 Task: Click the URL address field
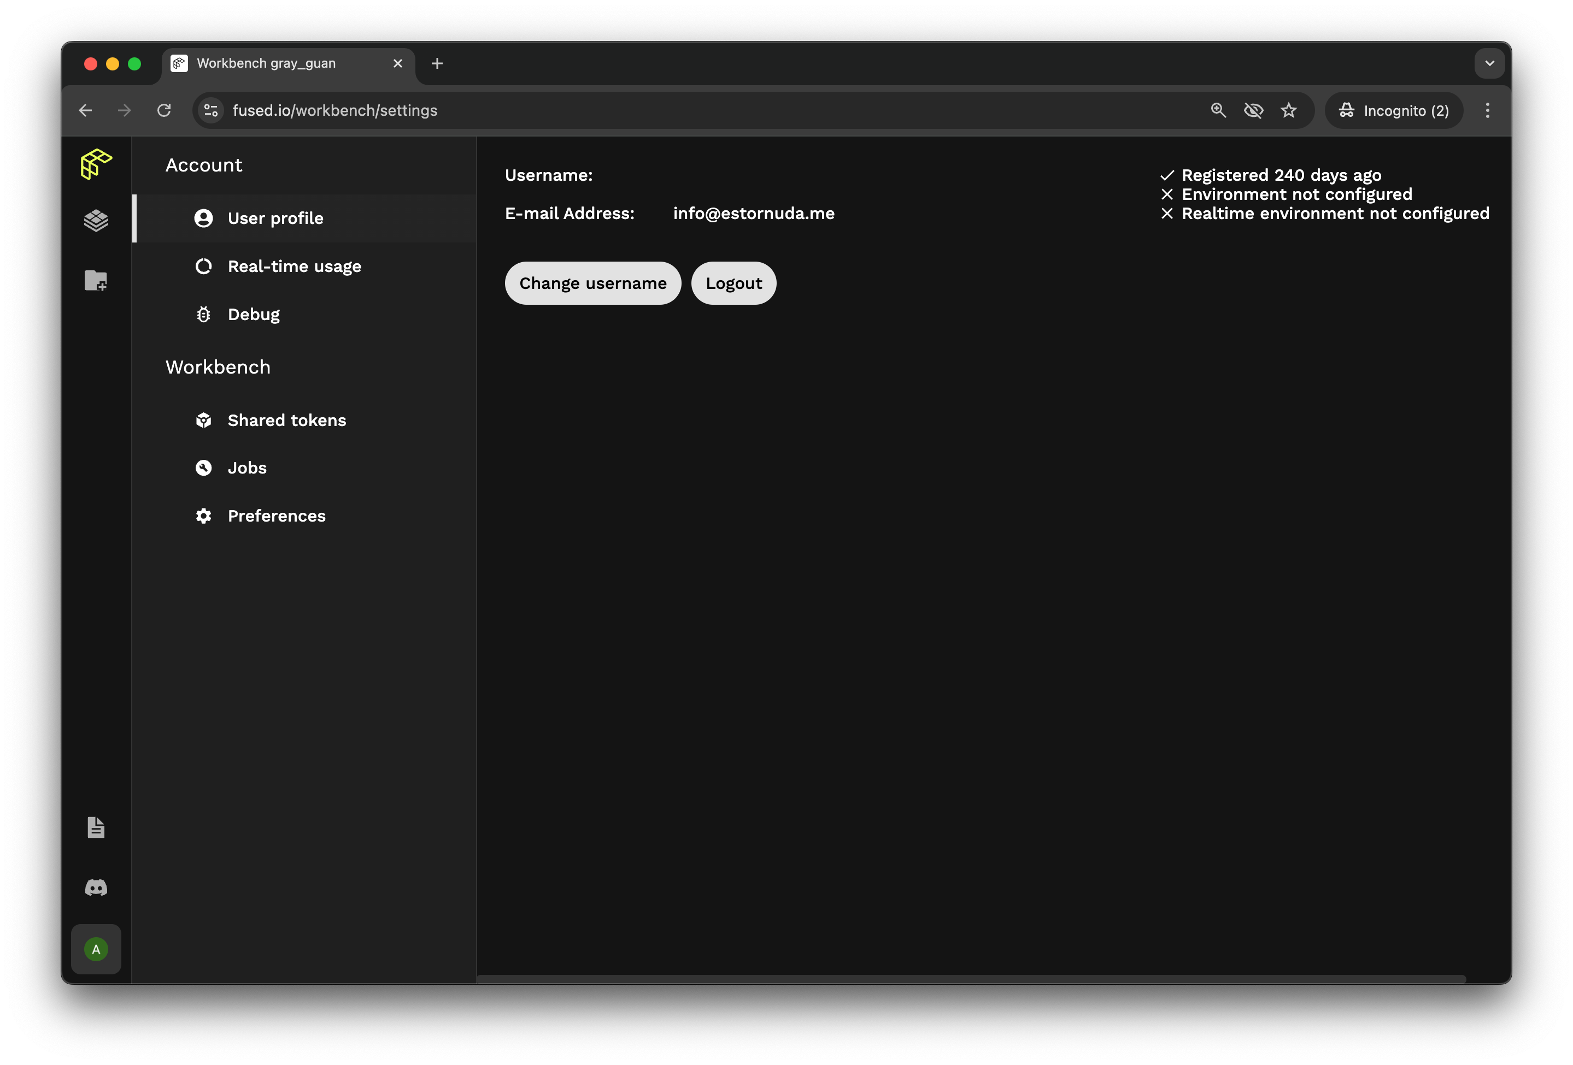(x=609, y=110)
